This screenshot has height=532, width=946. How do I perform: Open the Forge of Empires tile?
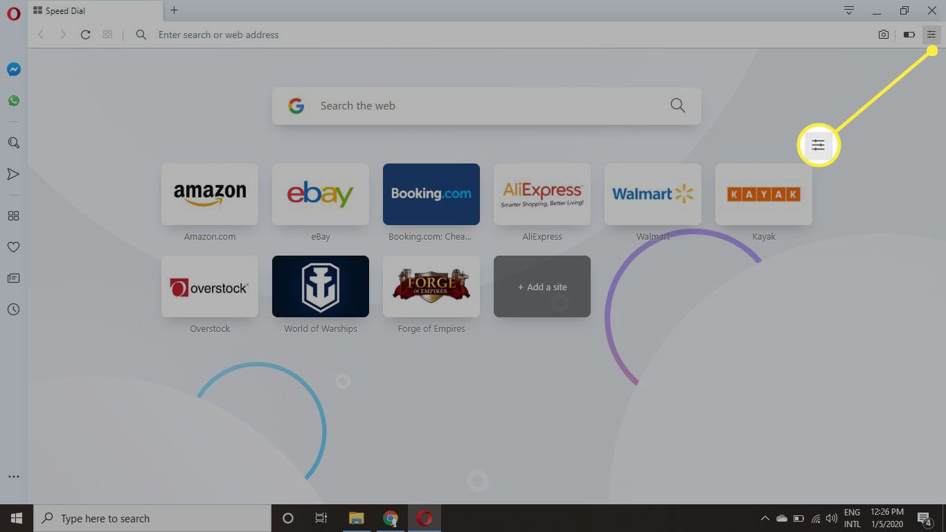click(431, 286)
